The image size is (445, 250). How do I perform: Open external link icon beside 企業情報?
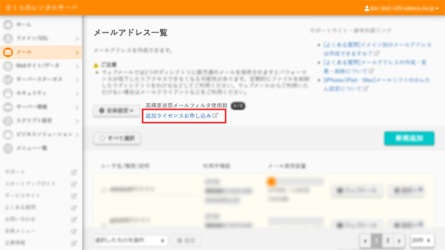pyautogui.click(x=74, y=243)
